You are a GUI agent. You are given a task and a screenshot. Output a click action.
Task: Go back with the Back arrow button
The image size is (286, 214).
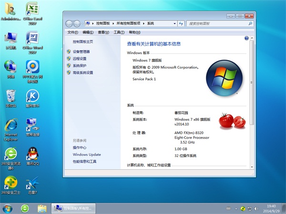[x=69, y=23]
